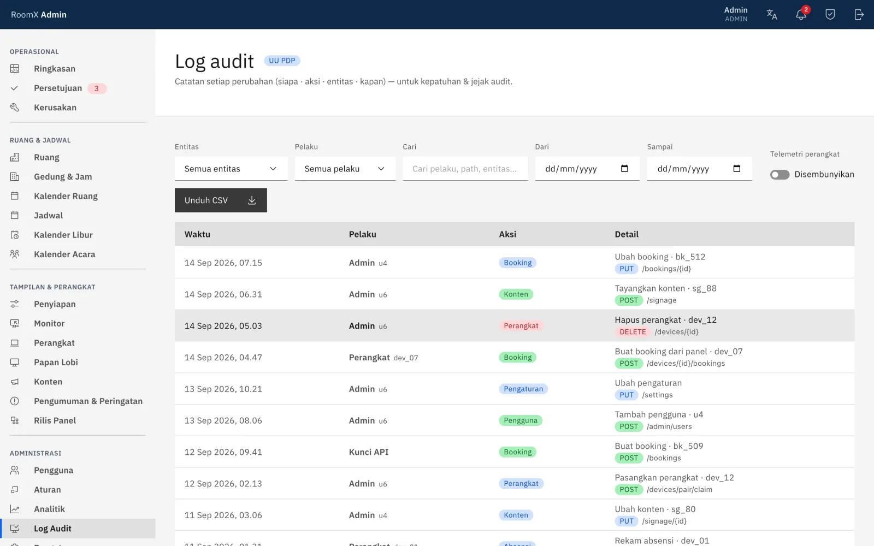
Task: Focus the Cari pelaku search field
Action: (x=465, y=169)
